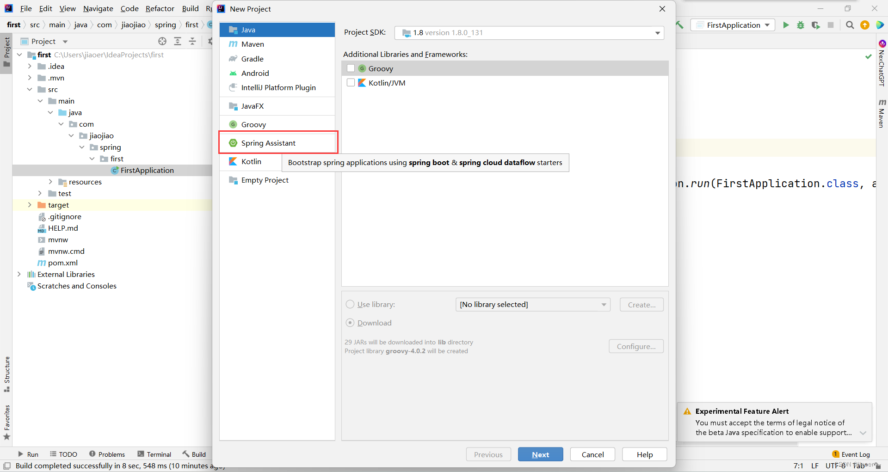Image resolution: width=888 pixels, height=472 pixels.
Task: Select Groovy project type in list
Action: pos(277,124)
